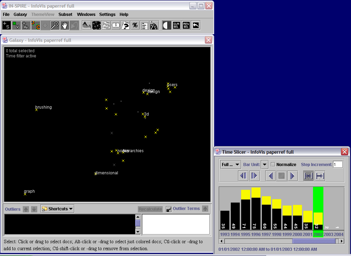Click the CLR SEL clear selection icon
351x256 pixels.
tap(177, 25)
